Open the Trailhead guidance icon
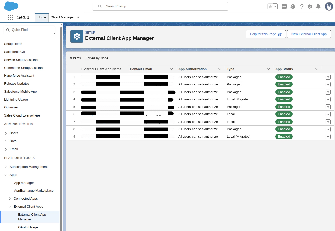 pyautogui.click(x=293, y=6)
